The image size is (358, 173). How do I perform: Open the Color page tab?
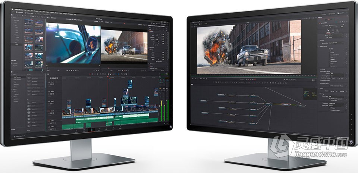pyautogui.click(x=106, y=129)
